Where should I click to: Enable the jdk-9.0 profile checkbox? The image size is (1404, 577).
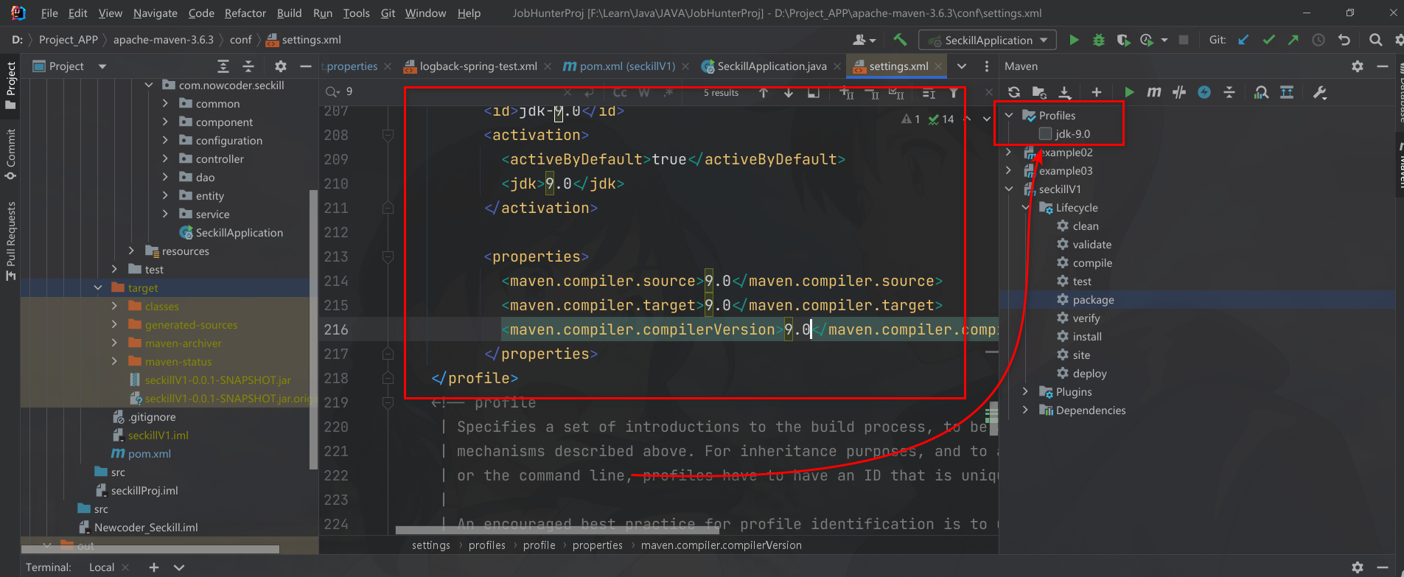[1045, 134]
